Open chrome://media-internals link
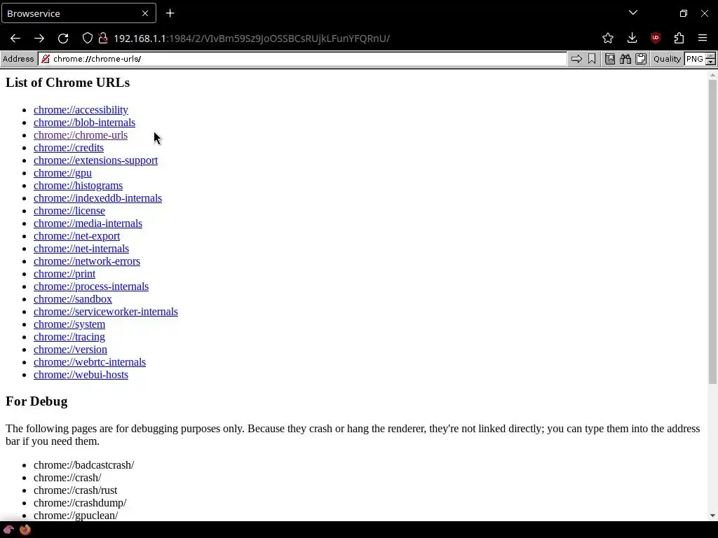This screenshot has height=538, width=718. click(88, 223)
